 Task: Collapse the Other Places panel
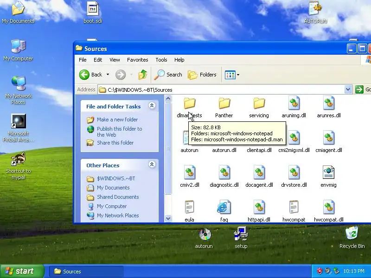coord(152,164)
